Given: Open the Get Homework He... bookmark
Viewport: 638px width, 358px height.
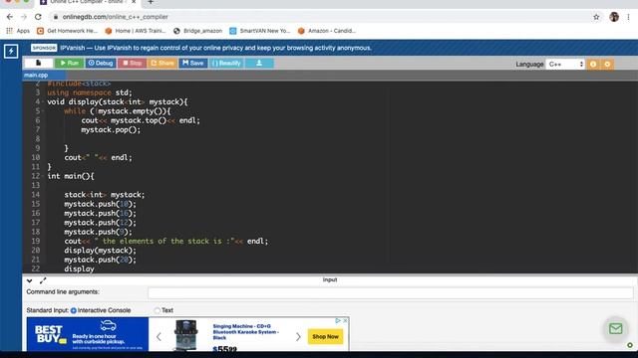Looking at the screenshot, I should 67,31.
